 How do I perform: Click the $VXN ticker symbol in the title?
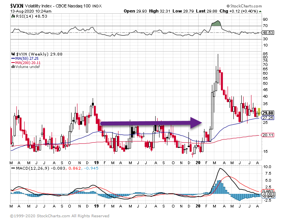(x=17, y=6)
